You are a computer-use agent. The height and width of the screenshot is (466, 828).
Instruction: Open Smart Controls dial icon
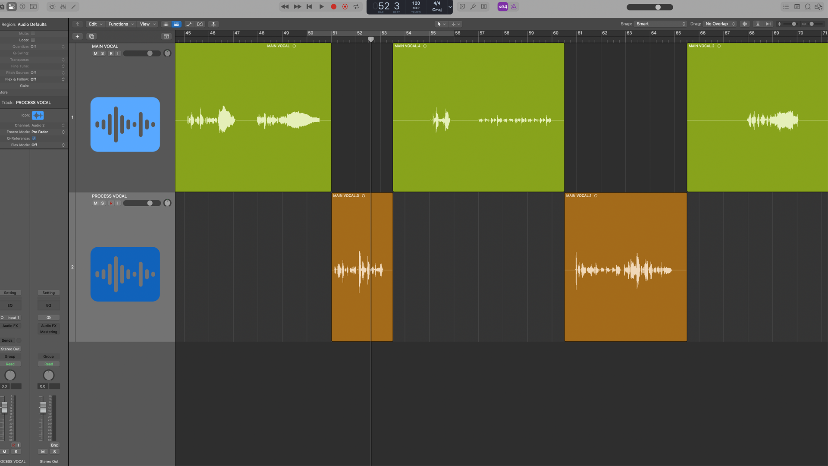(x=52, y=6)
